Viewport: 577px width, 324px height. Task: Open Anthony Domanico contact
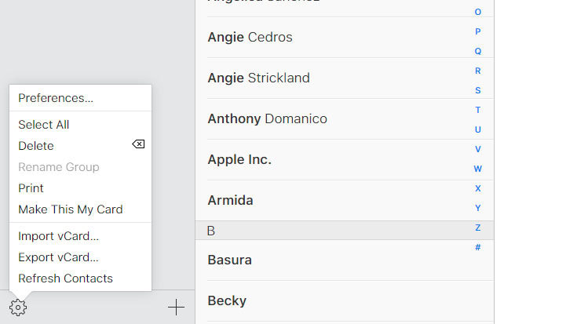267,118
